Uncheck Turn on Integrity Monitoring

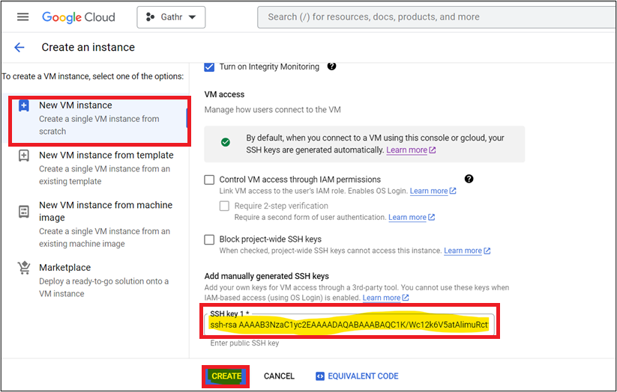pos(210,67)
